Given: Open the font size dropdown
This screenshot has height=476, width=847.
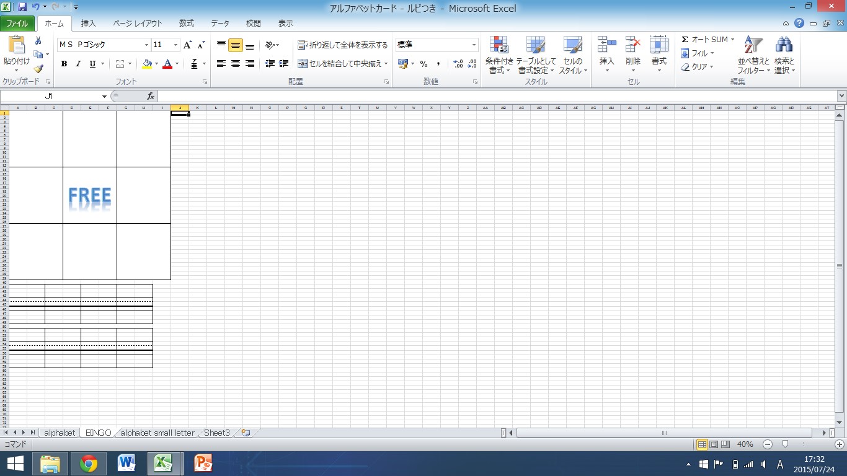Looking at the screenshot, I should coord(175,45).
